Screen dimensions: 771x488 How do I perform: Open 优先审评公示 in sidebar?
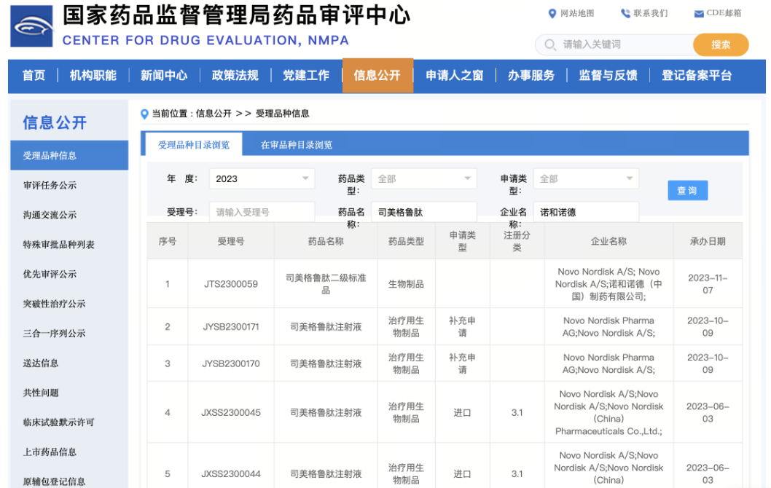pyautogui.click(x=50, y=274)
